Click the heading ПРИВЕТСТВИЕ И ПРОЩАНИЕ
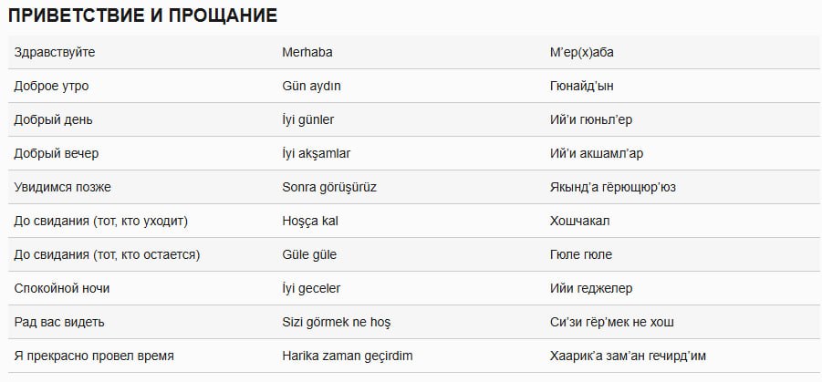The image size is (822, 382). coord(142,16)
